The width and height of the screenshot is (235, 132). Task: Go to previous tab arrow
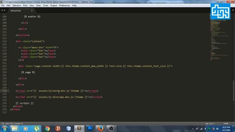tap(2, 10)
